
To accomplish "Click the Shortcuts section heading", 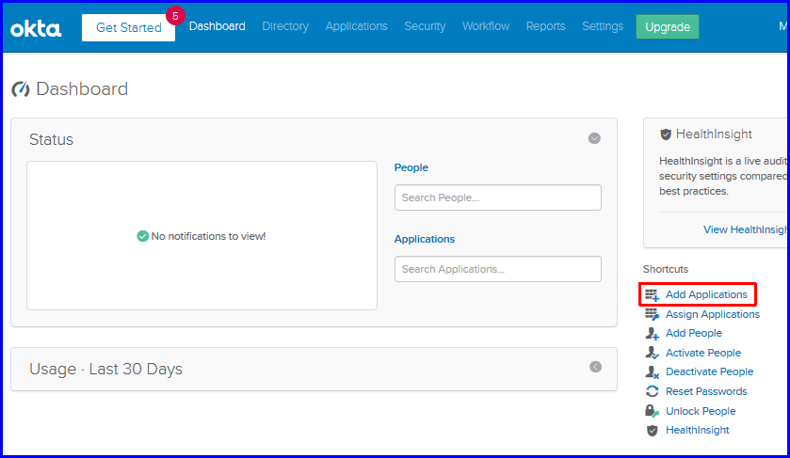I will [666, 269].
